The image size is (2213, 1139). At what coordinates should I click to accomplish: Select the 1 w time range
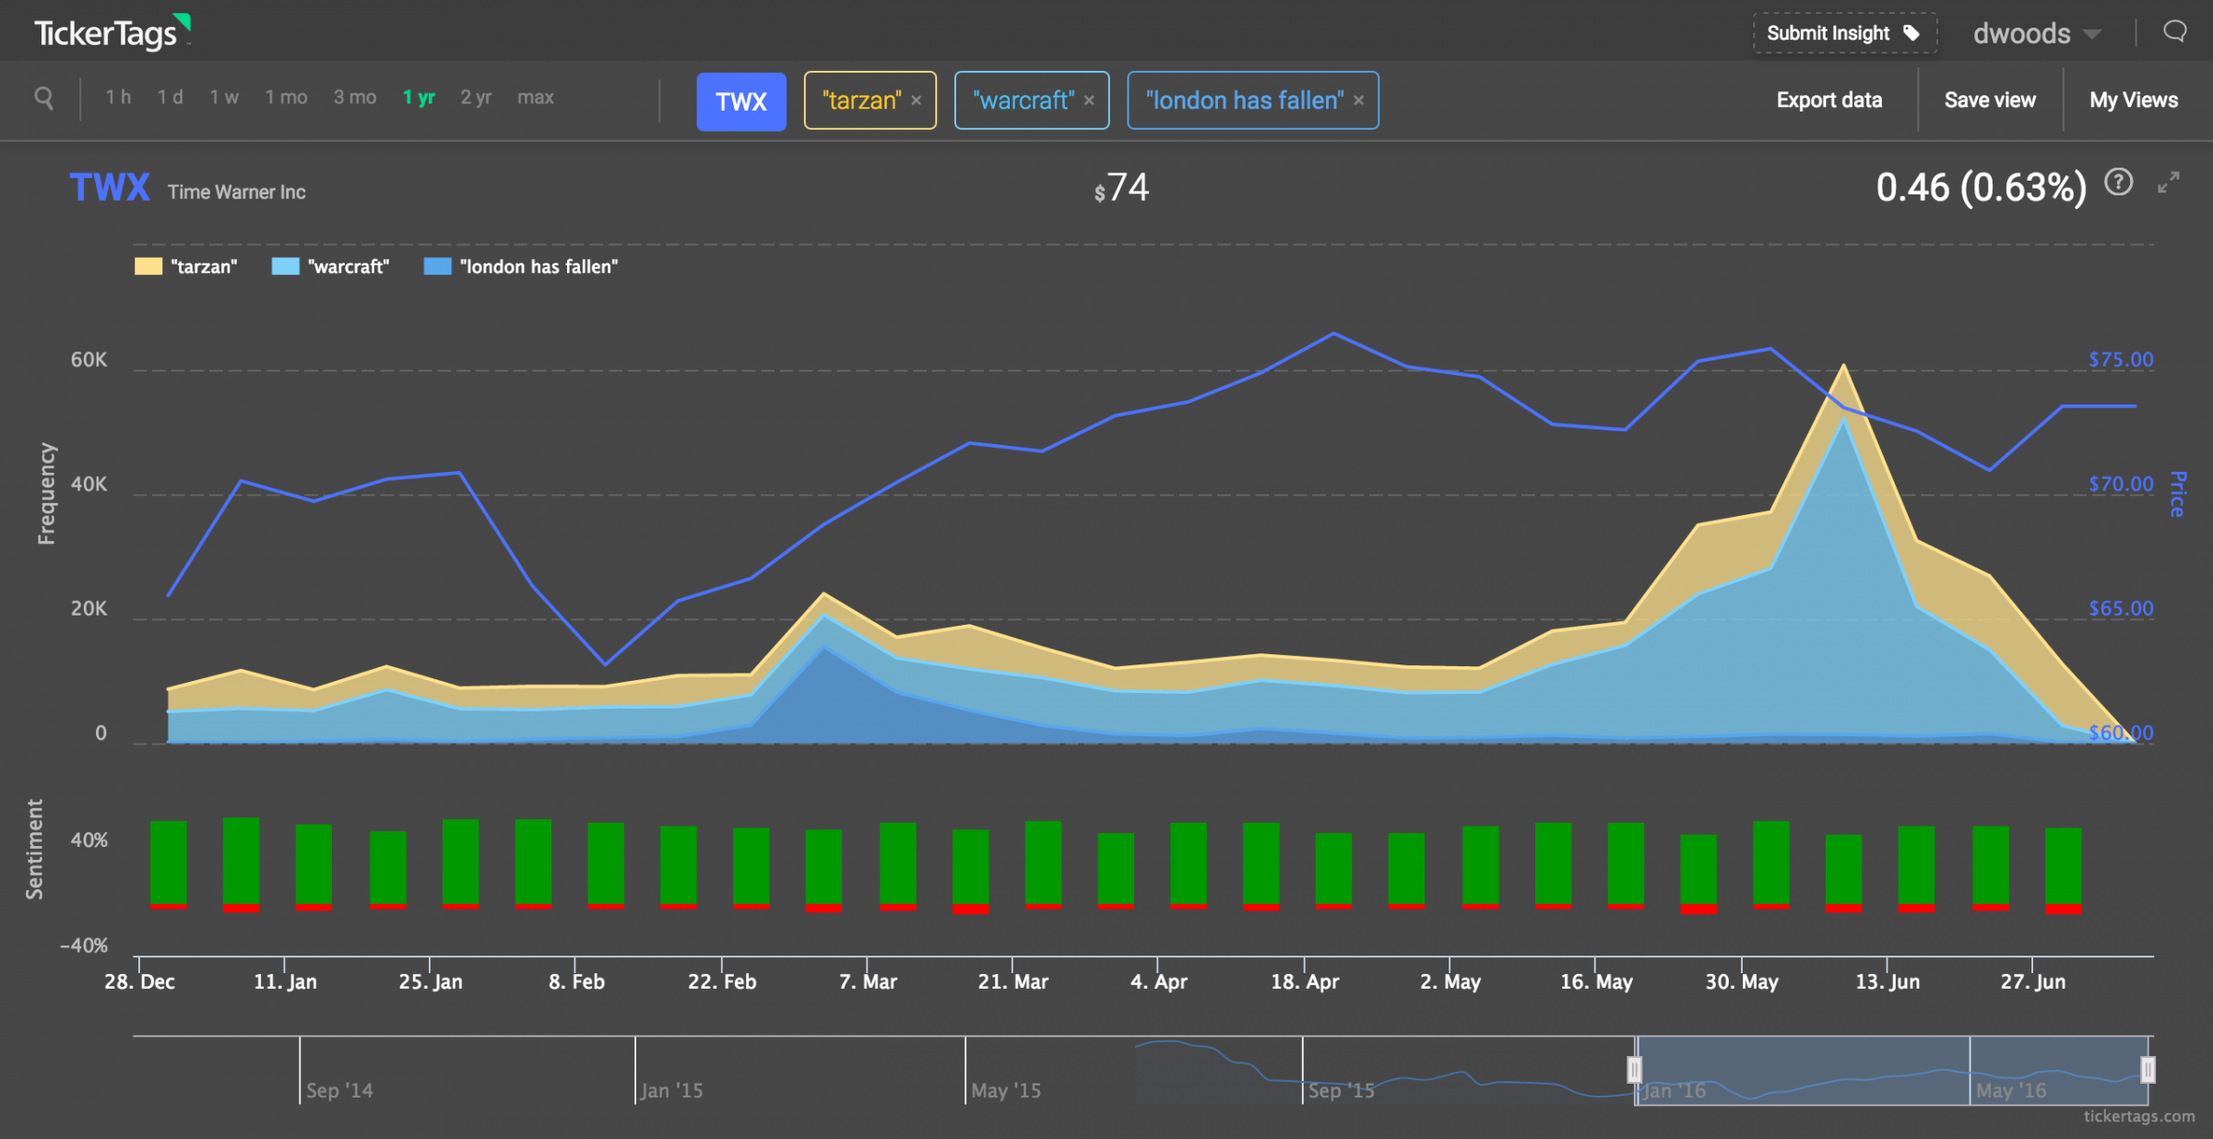pyautogui.click(x=224, y=98)
